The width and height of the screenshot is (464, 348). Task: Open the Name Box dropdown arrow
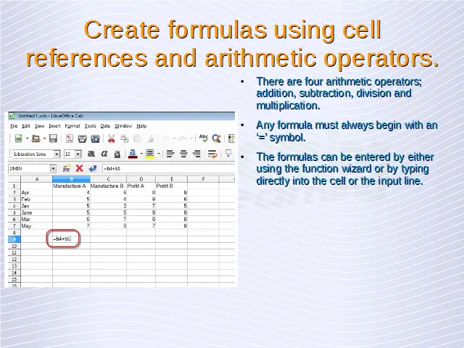point(53,168)
